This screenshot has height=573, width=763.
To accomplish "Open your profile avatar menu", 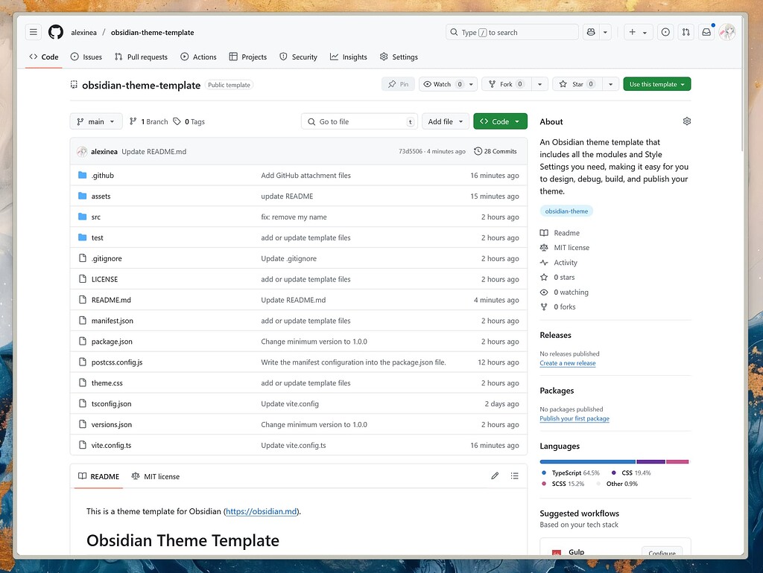I will tap(726, 32).
